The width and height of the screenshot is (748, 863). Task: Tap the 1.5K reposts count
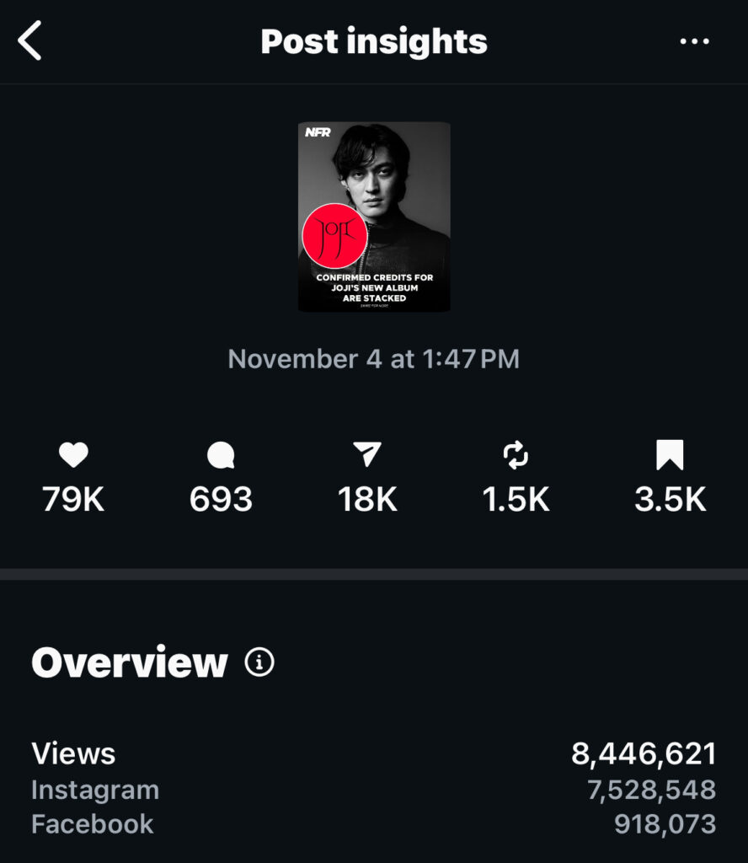(516, 500)
